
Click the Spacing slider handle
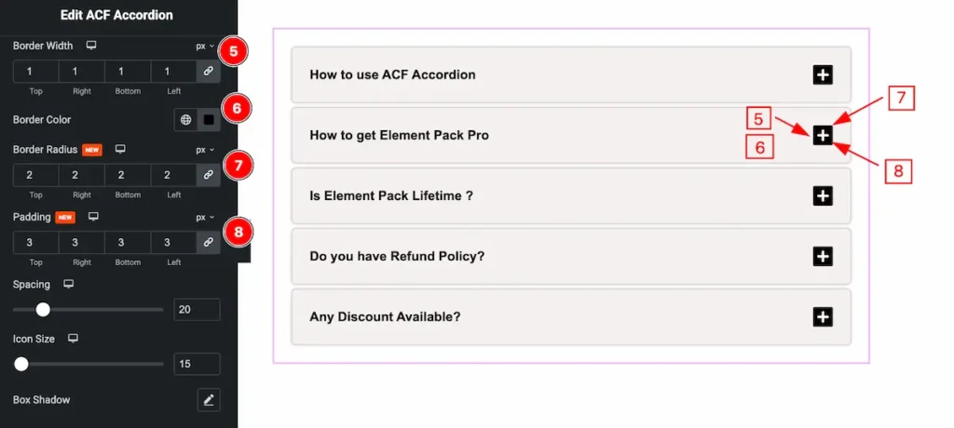coord(43,310)
